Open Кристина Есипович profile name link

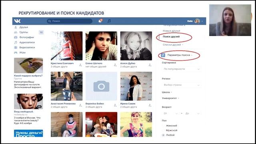(x=62, y=63)
